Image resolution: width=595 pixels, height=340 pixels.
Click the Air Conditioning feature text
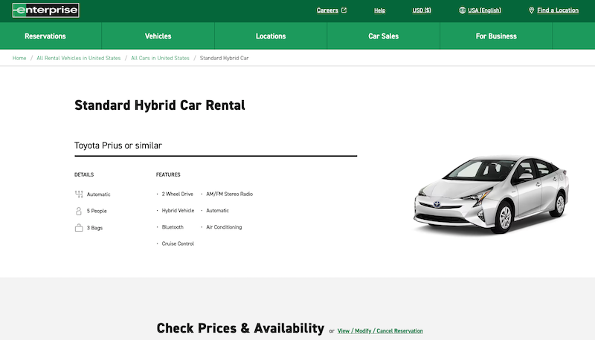point(224,227)
